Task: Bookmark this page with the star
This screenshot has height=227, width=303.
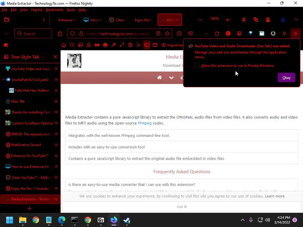Action: (167, 34)
